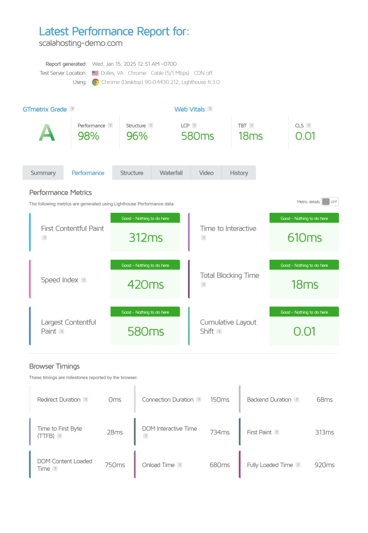The width and height of the screenshot is (368, 533).
Task: Click the large grade A letter
Action: tap(47, 132)
